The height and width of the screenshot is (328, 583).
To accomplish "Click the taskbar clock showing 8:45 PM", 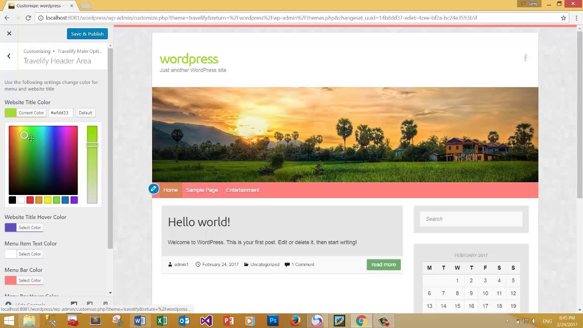I will (567, 321).
